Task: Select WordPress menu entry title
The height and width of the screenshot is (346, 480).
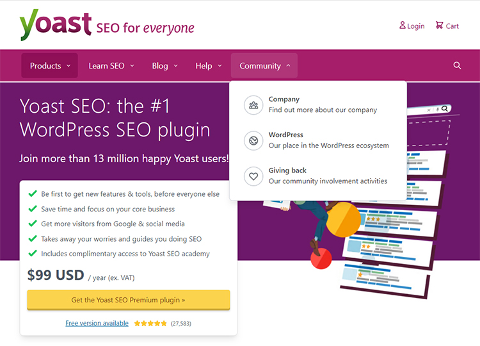Action: 286,135
